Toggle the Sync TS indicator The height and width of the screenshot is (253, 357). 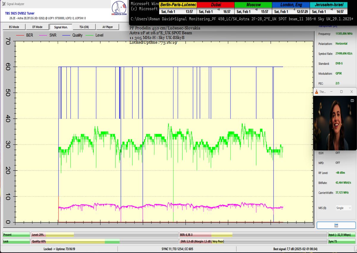point(342,241)
